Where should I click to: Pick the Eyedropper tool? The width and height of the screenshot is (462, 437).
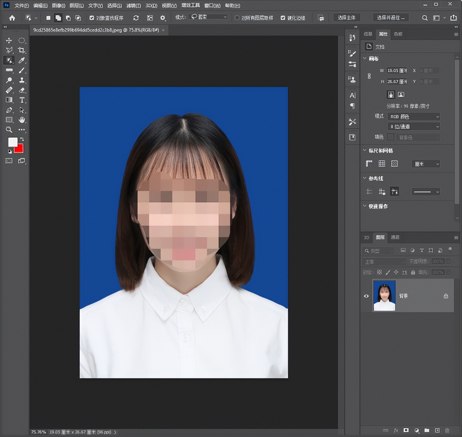point(22,60)
